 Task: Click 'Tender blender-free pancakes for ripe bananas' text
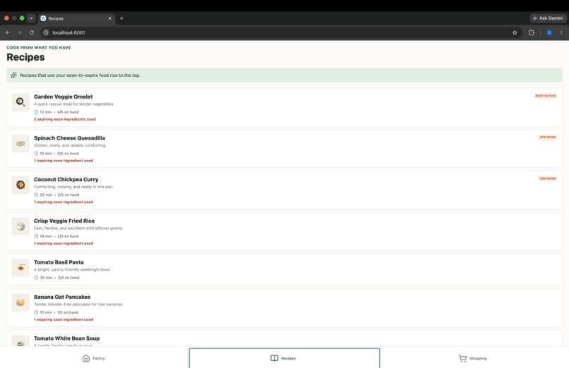click(x=78, y=305)
